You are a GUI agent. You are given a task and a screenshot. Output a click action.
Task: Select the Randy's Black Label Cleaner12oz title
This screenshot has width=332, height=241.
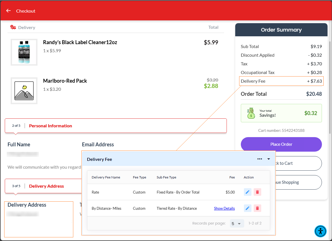[80, 42]
